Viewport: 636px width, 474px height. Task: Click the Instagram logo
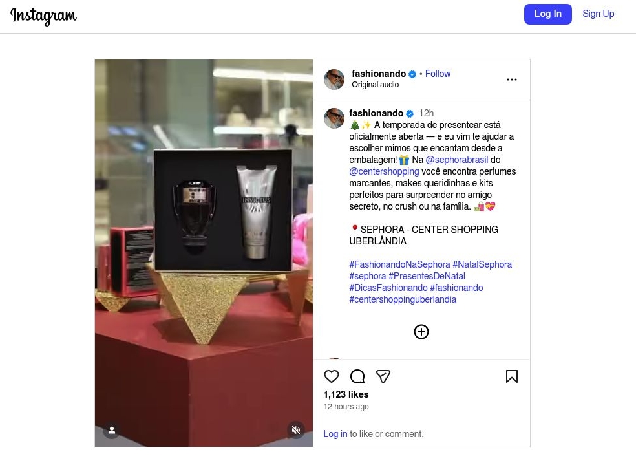point(43,16)
